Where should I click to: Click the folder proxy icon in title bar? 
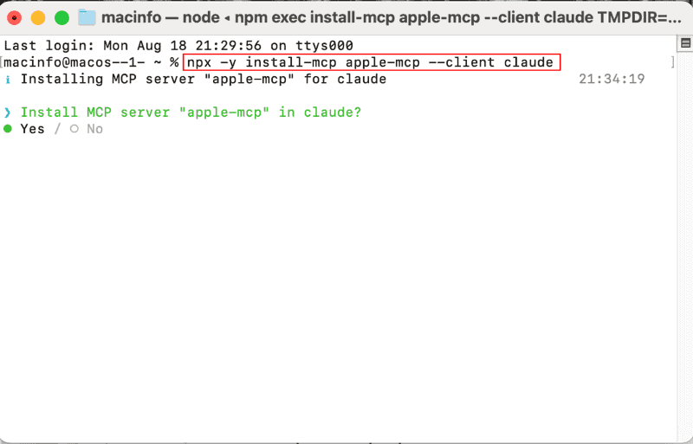(87, 17)
